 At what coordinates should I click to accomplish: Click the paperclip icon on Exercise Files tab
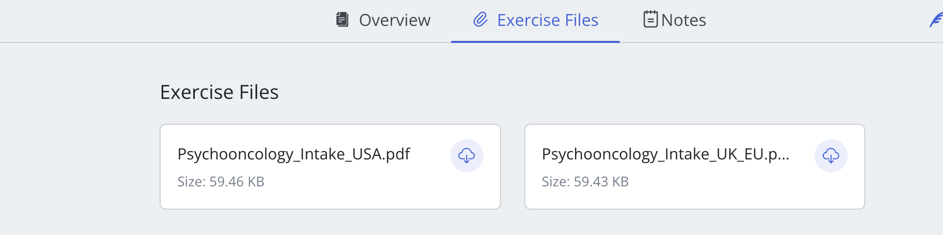click(481, 20)
